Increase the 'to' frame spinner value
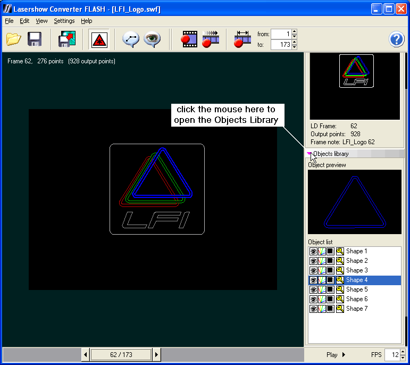Image resolution: width=410 pixels, height=365 pixels. (295, 42)
